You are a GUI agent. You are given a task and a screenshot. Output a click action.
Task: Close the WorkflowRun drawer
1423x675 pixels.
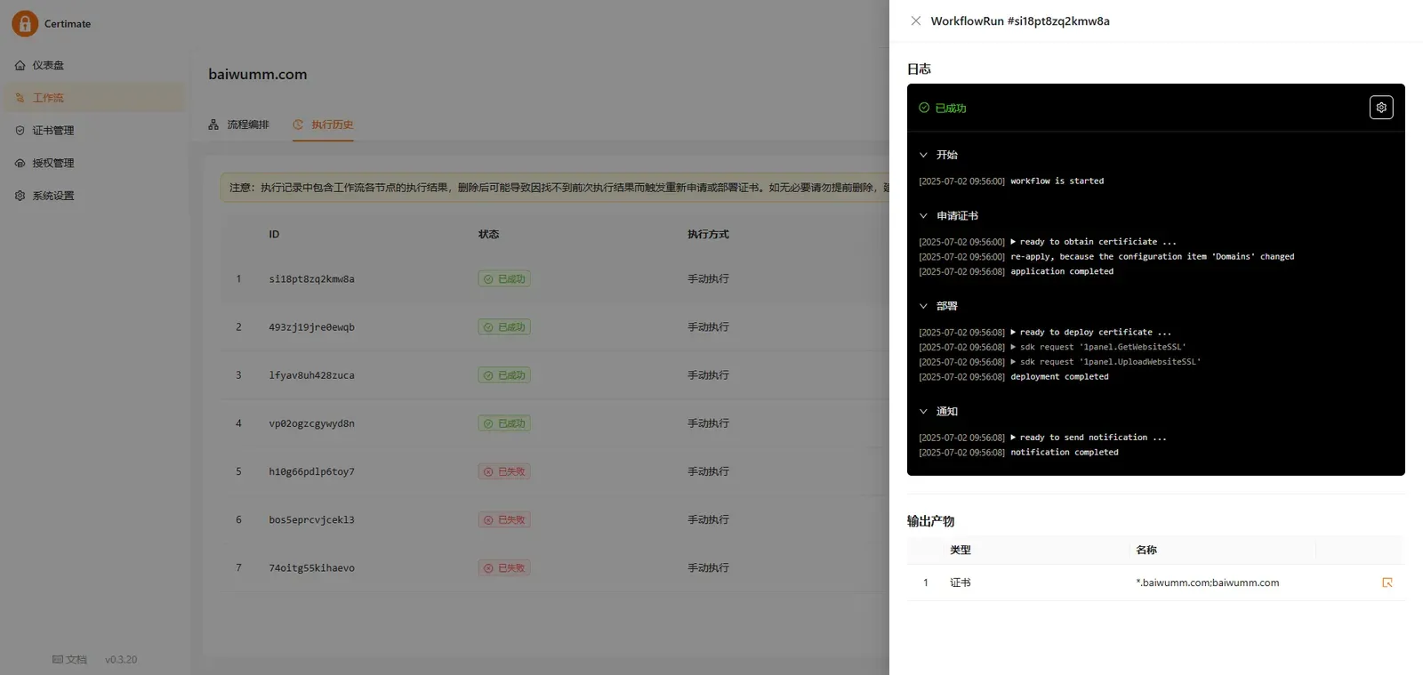[916, 20]
